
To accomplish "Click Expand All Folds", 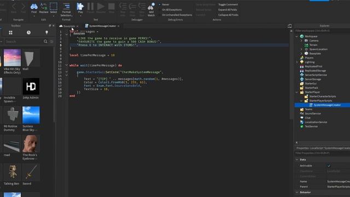I will [227, 10].
